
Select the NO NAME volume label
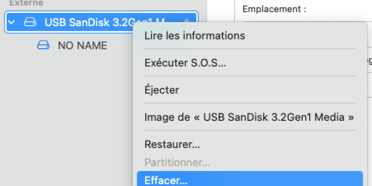(x=82, y=45)
